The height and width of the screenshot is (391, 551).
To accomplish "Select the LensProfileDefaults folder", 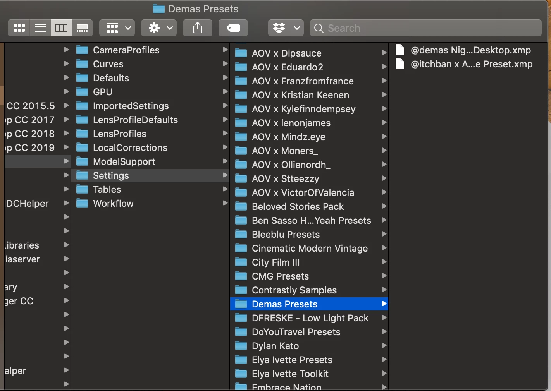I will point(150,120).
